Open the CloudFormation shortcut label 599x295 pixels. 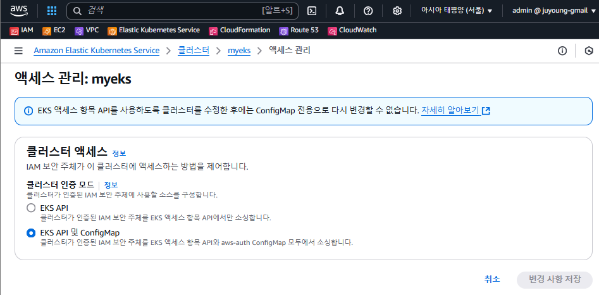(245, 30)
